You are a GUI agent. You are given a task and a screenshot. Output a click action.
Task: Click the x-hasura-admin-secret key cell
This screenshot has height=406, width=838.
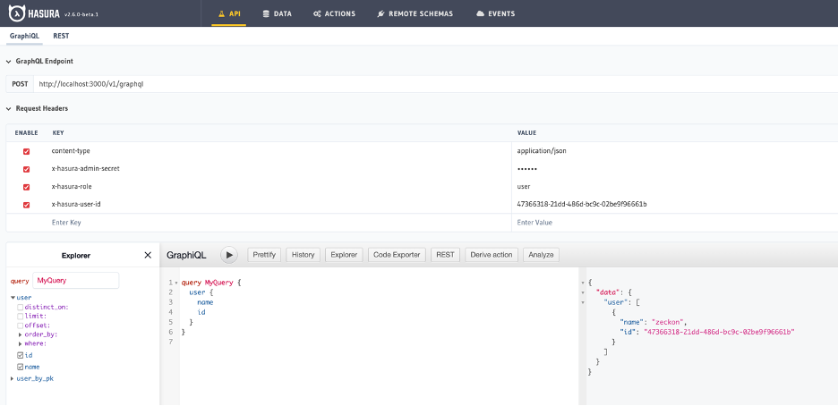click(86, 169)
